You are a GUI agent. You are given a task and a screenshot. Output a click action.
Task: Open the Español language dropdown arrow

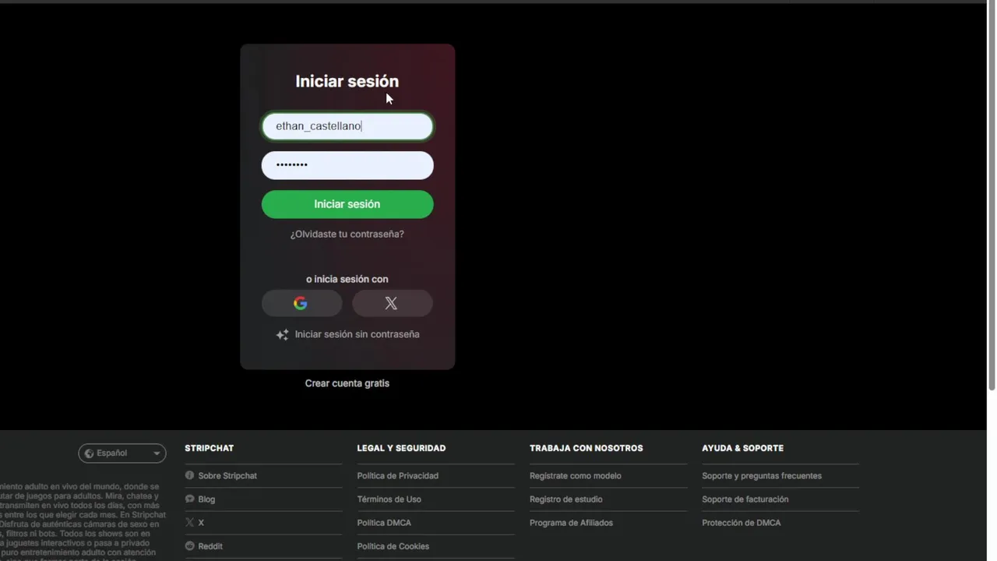[157, 453]
